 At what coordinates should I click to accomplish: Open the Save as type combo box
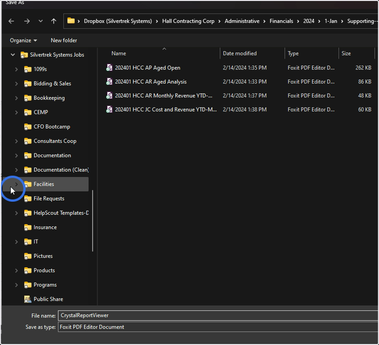pos(218,327)
